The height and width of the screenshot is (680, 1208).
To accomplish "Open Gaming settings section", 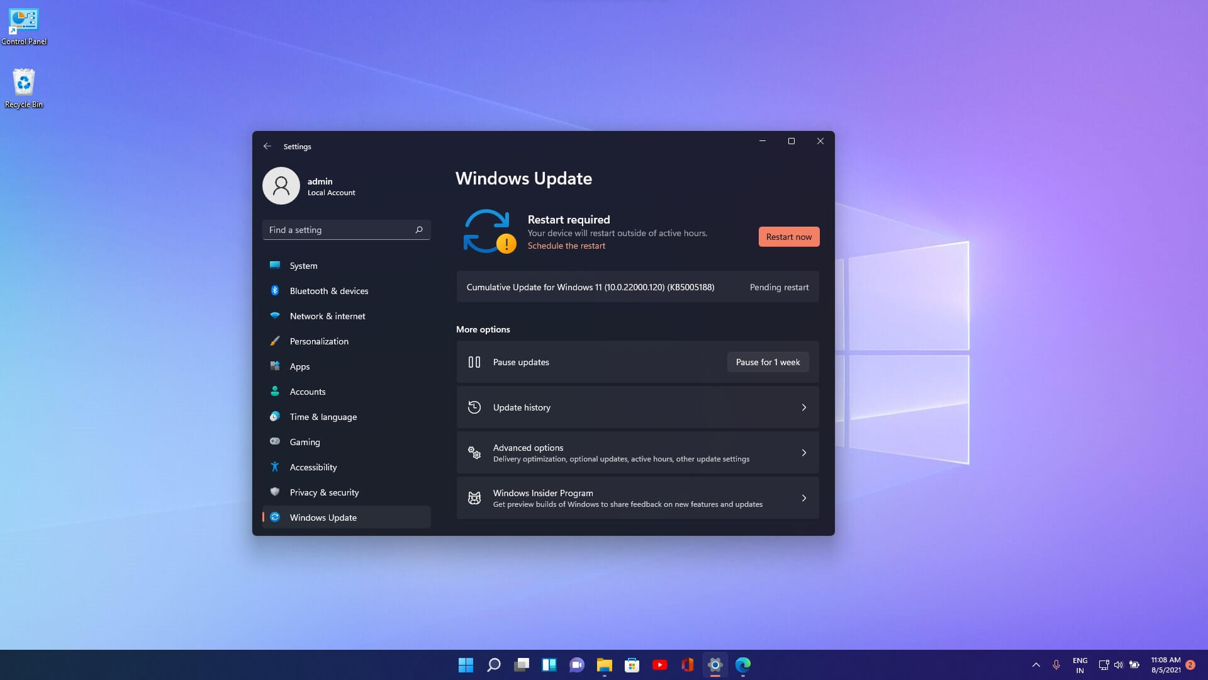I will tap(305, 442).
